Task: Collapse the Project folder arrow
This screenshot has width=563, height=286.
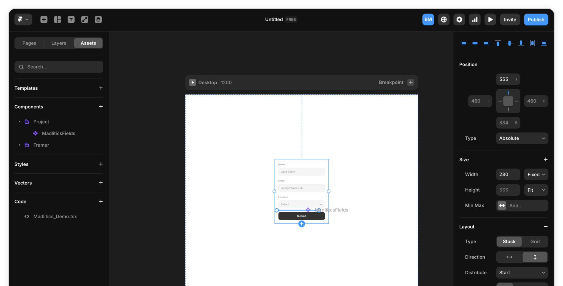Action: [x=20, y=122]
